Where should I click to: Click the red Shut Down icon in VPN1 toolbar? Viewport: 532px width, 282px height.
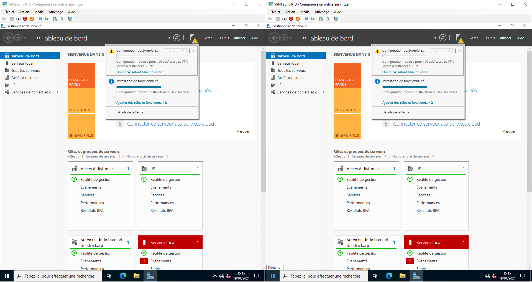[291, 19]
